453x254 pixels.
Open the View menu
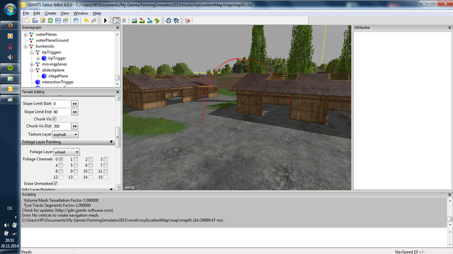[x=65, y=13]
